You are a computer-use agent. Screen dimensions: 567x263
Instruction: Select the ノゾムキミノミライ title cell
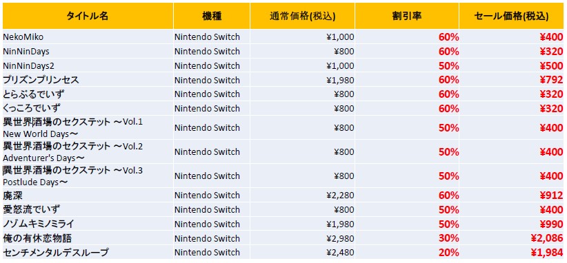(x=88, y=224)
